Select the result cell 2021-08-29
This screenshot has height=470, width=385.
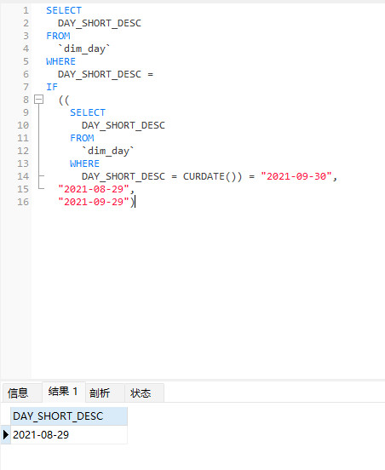pos(69,434)
